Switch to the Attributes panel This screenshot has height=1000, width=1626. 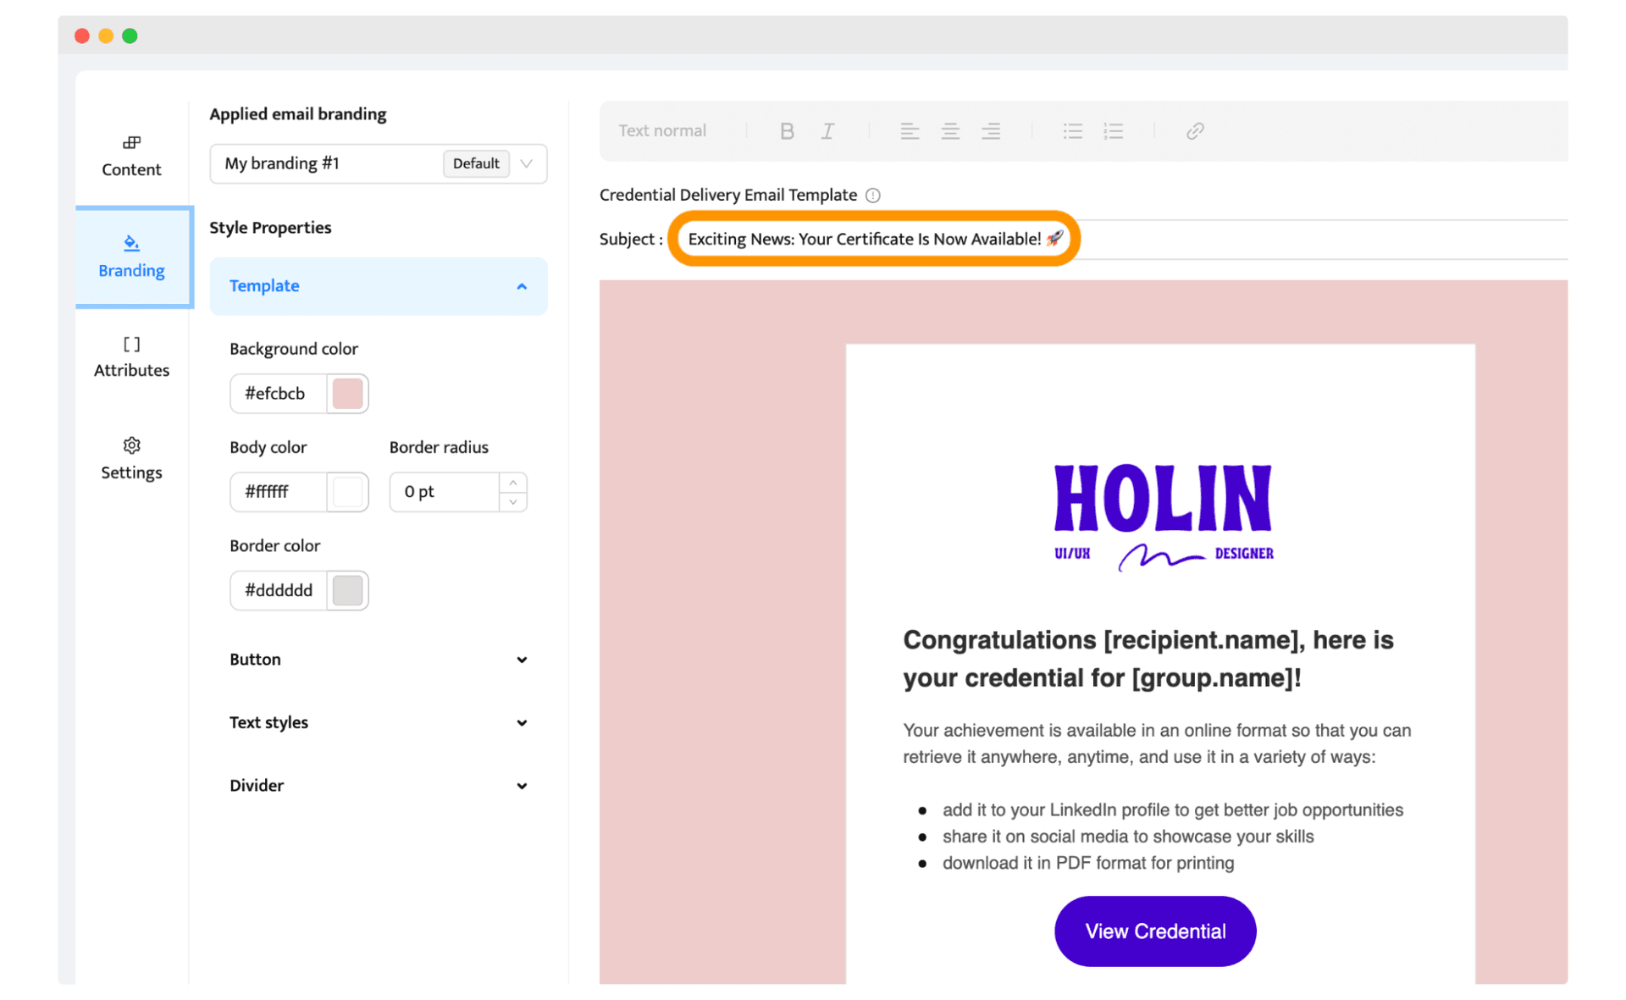[x=131, y=356]
